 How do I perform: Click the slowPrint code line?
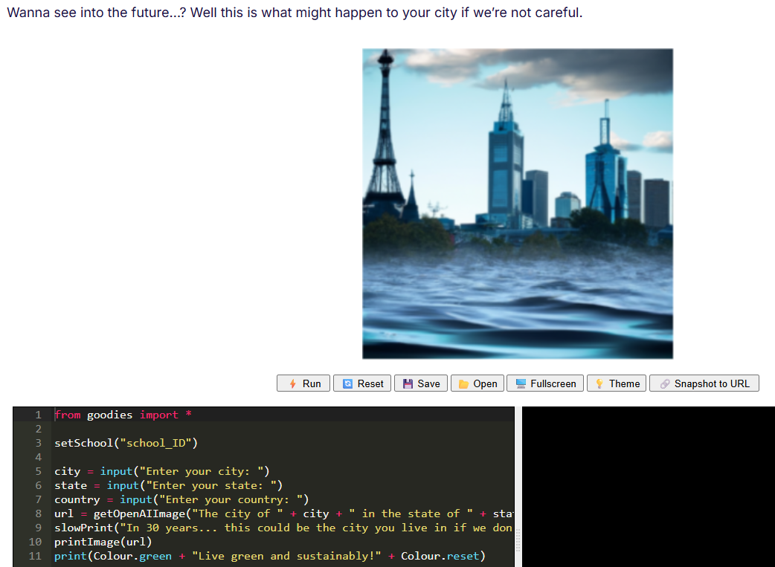point(284,528)
